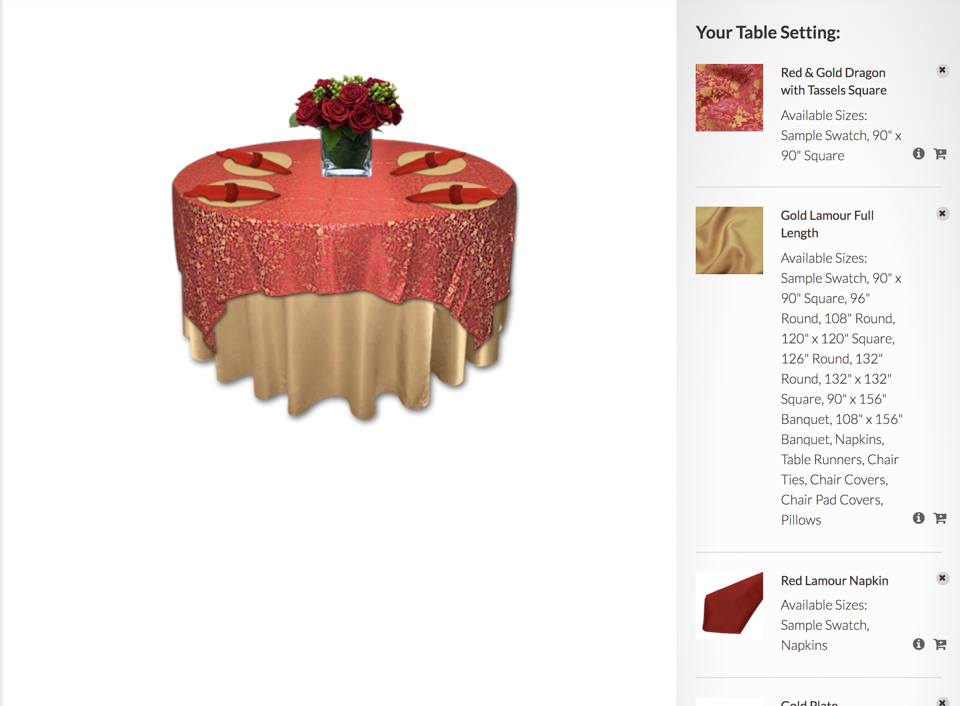Image resolution: width=960 pixels, height=706 pixels.
Task: Add Red Lamour Napkin to cart
Action: pyautogui.click(x=940, y=644)
